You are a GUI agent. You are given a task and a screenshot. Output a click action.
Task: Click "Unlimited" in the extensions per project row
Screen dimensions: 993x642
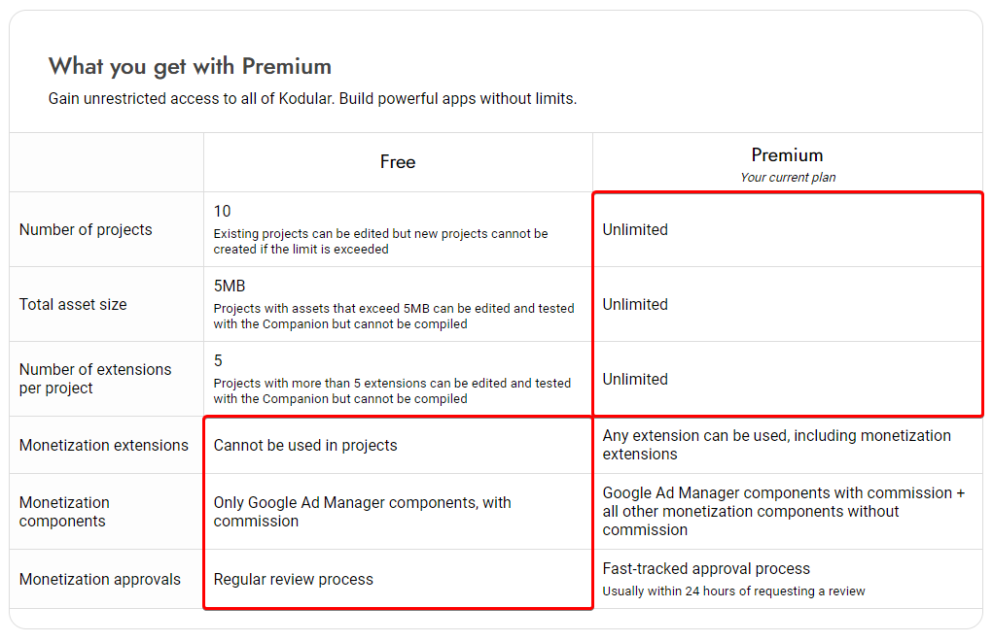coord(635,380)
